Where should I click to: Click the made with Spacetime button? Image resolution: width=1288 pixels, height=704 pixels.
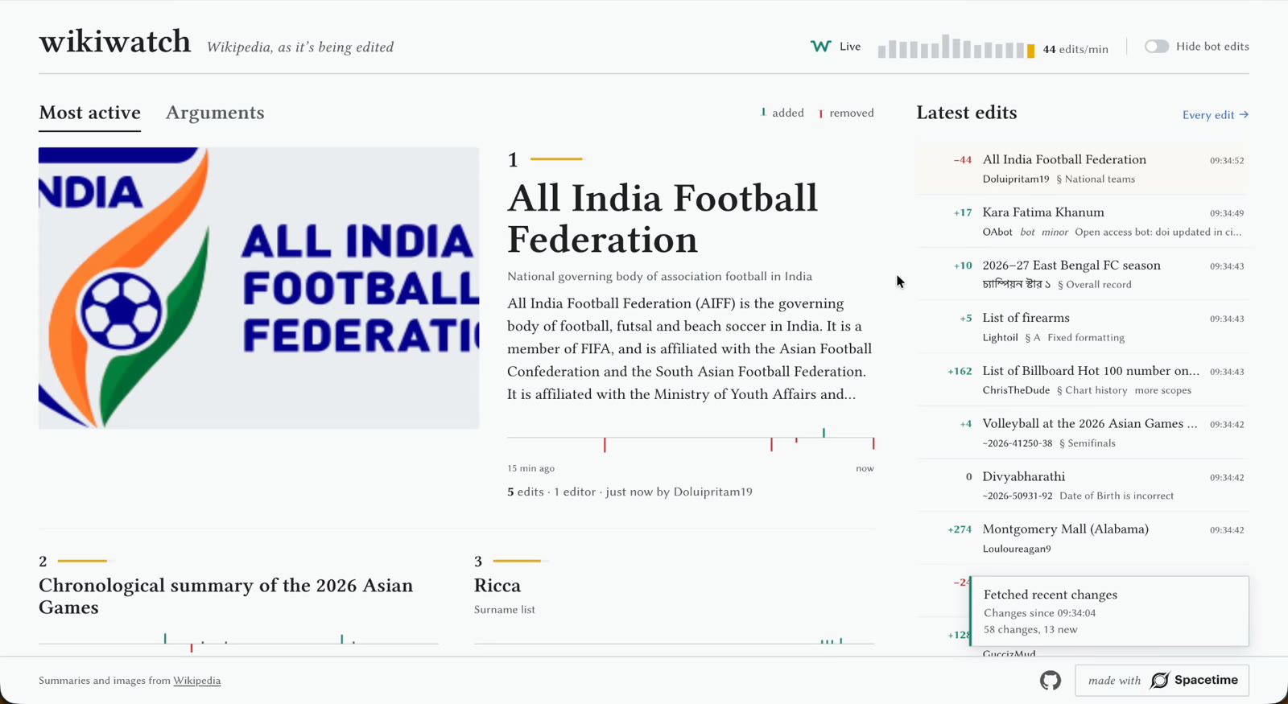click(1162, 681)
